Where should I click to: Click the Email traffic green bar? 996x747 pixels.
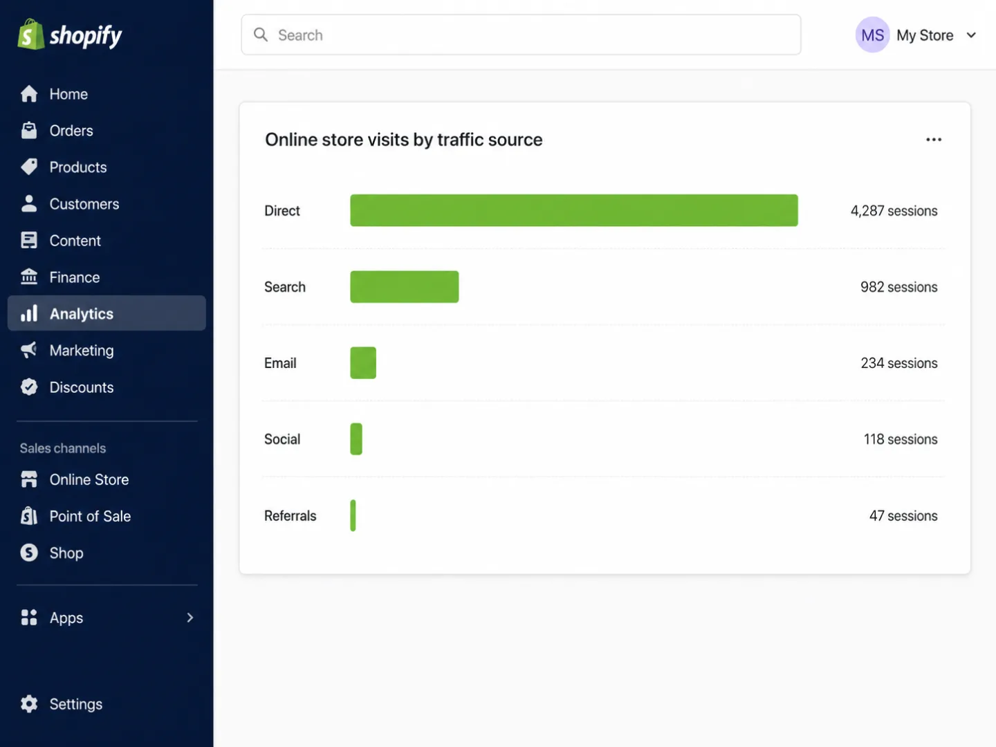(363, 362)
